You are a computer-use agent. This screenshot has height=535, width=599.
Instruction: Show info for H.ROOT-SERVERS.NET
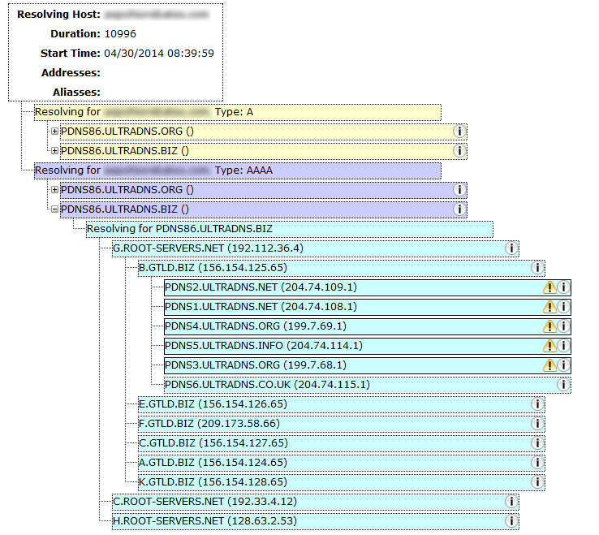click(511, 521)
